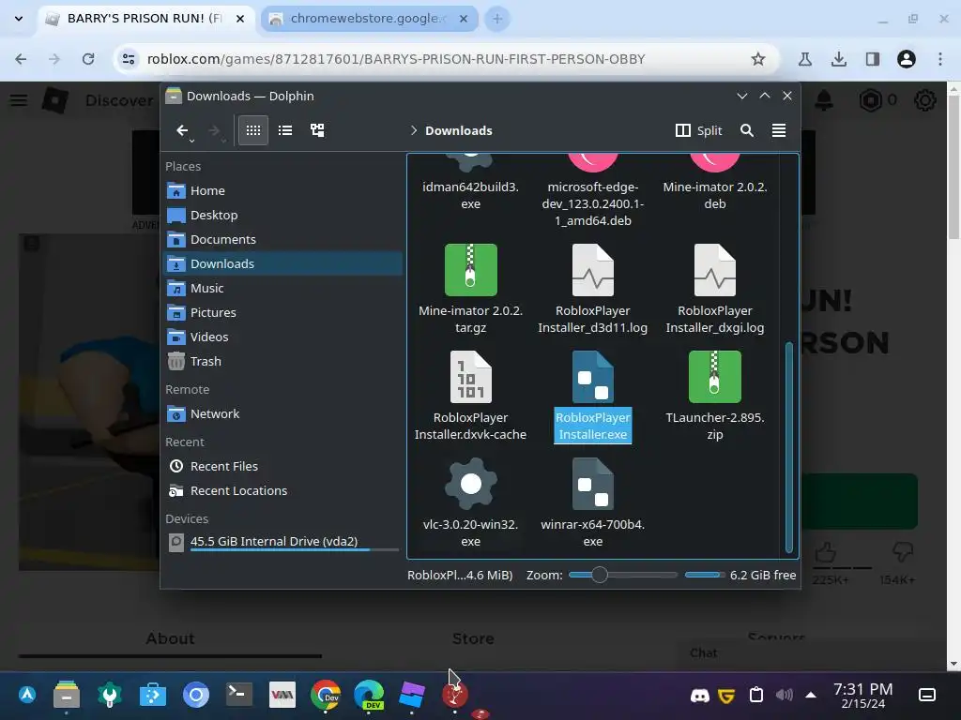Image resolution: width=961 pixels, height=720 pixels.
Task: Select Mine-imator 2.0.2.deb file name
Action: tap(714, 195)
